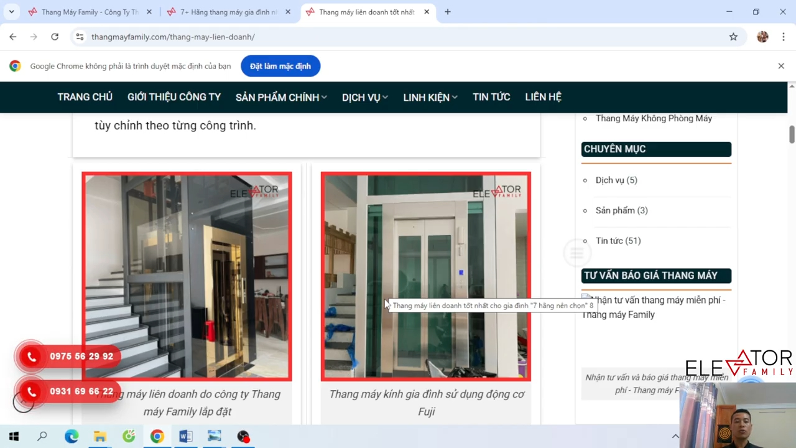The image size is (796, 448).
Task: View site information icon in address bar
Action: click(80, 37)
